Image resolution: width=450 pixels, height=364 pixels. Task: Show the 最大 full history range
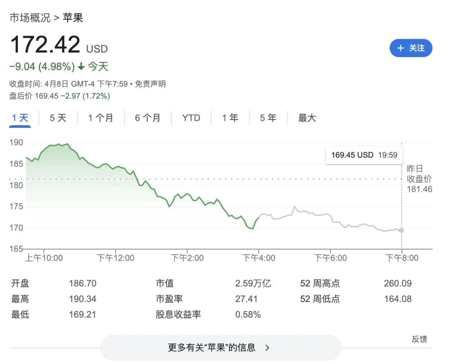coord(307,118)
